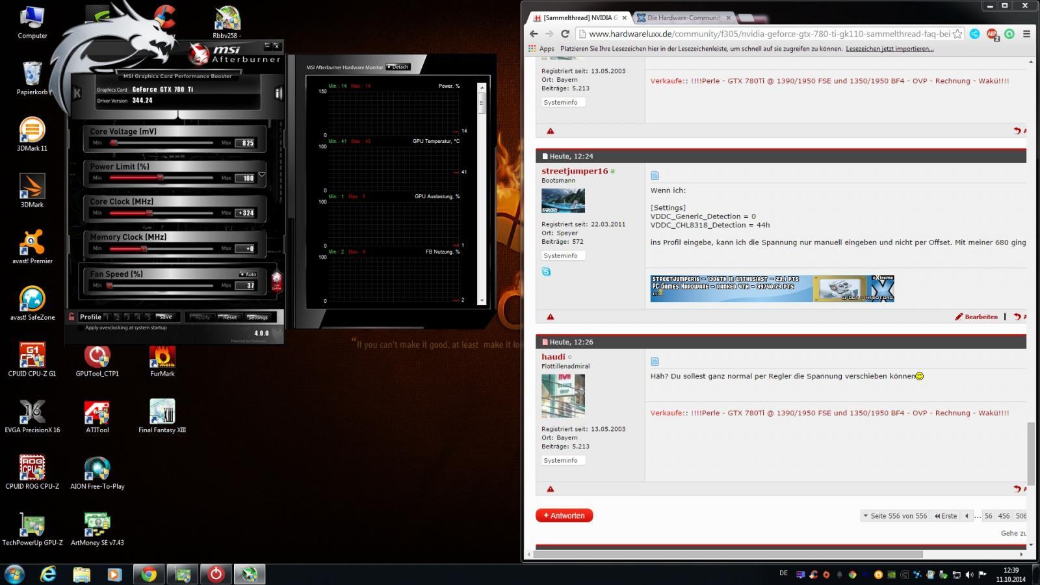Open the Windows Start menu
Image resolution: width=1040 pixels, height=585 pixels.
click(14, 574)
